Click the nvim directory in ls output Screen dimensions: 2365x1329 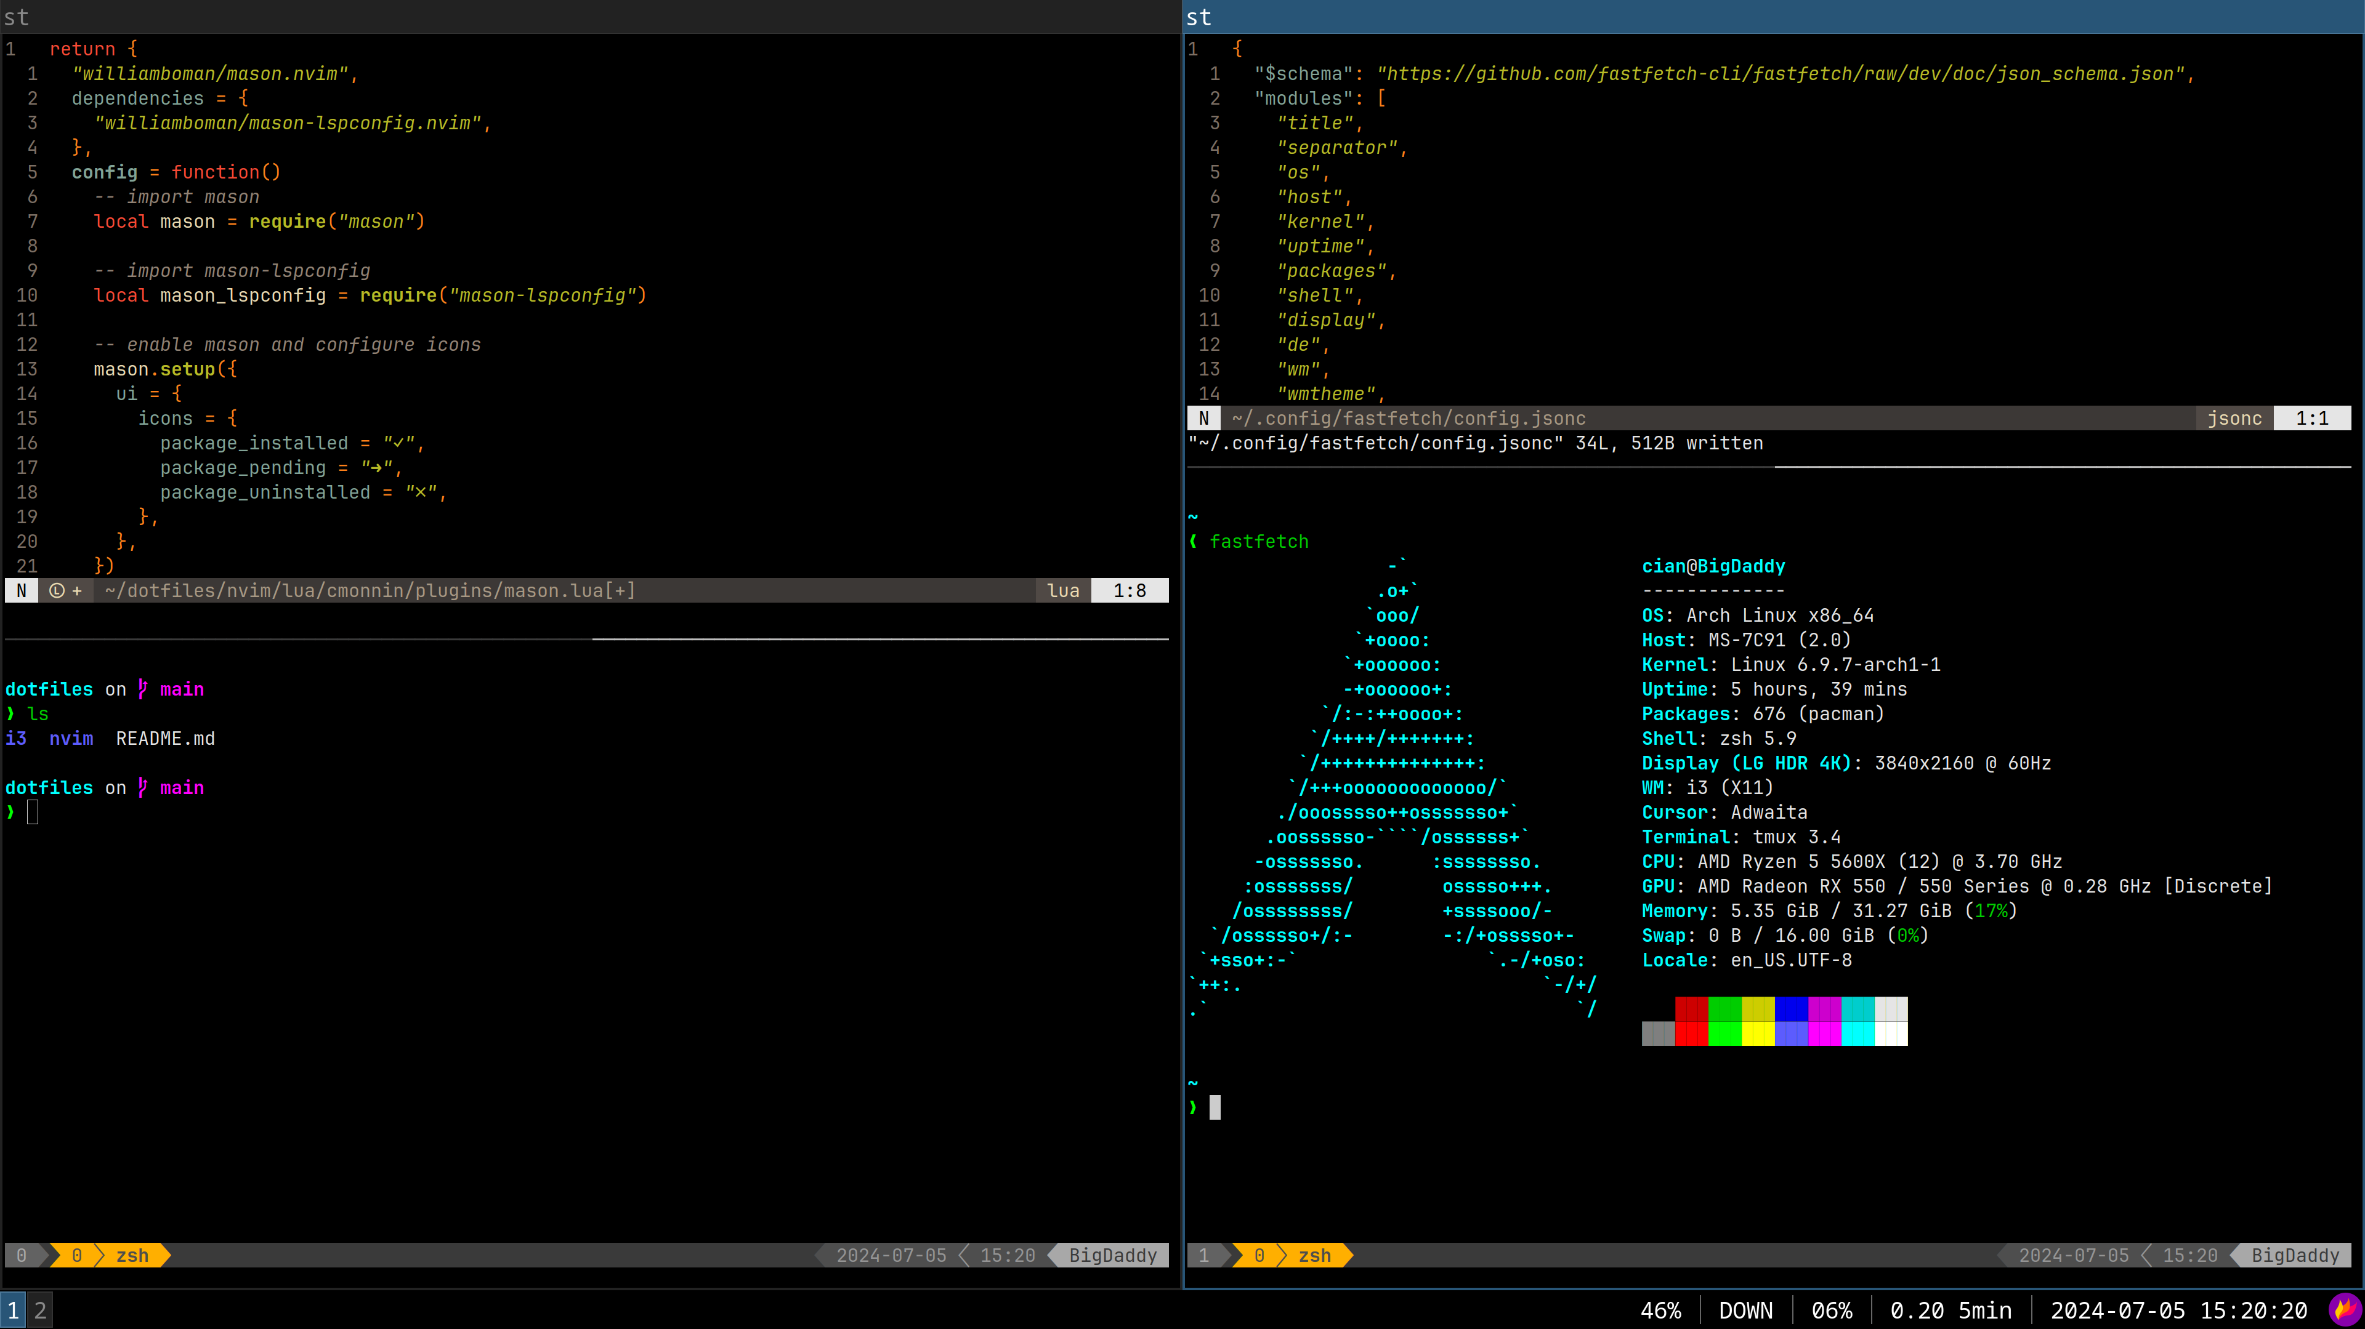71,739
